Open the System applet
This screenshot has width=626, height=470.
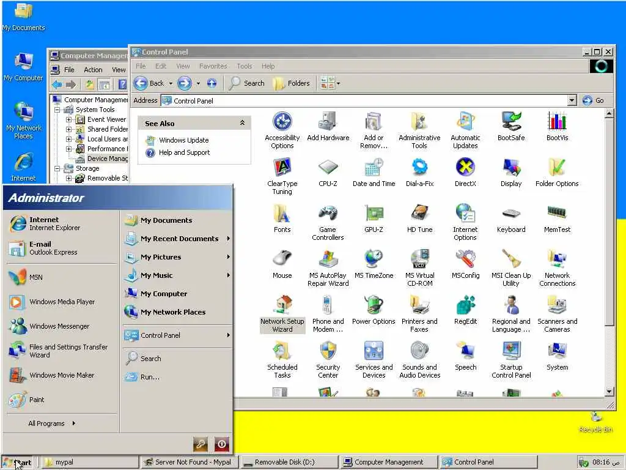coord(557,356)
